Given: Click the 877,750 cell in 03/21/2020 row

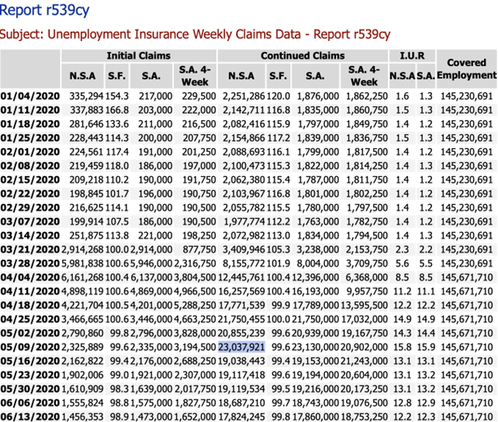Looking at the screenshot, I should 199,250.
